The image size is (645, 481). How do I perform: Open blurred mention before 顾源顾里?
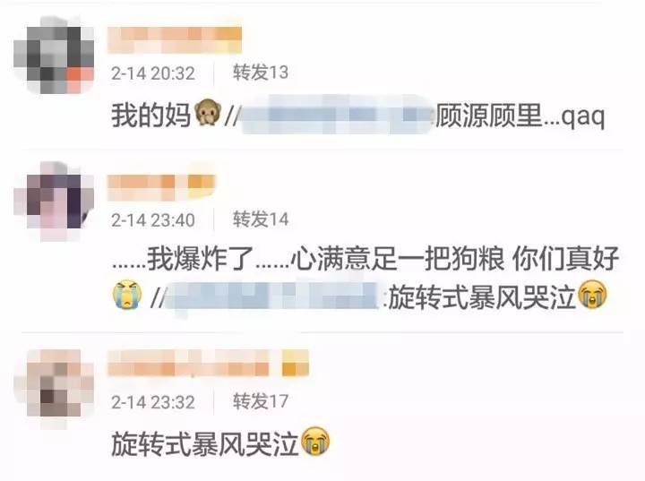click(338, 115)
